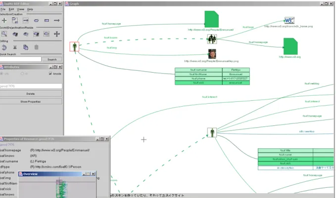Image resolution: width=336 pixels, height=198 pixels.
Task: Click the foaf:title cell in lower table
Action: (286, 151)
